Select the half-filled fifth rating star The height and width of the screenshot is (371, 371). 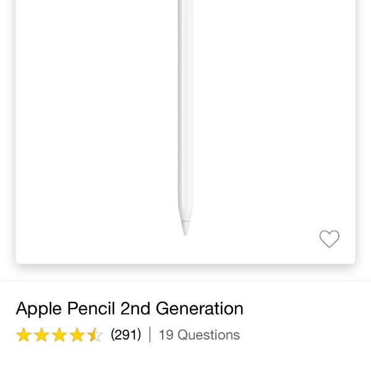click(x=95, y=335)
